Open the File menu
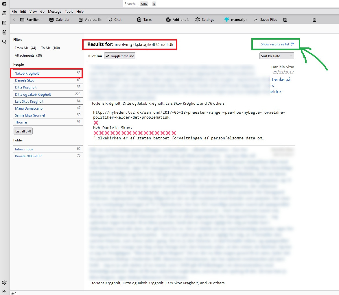The image size is (339, 295). coord(14,12)
